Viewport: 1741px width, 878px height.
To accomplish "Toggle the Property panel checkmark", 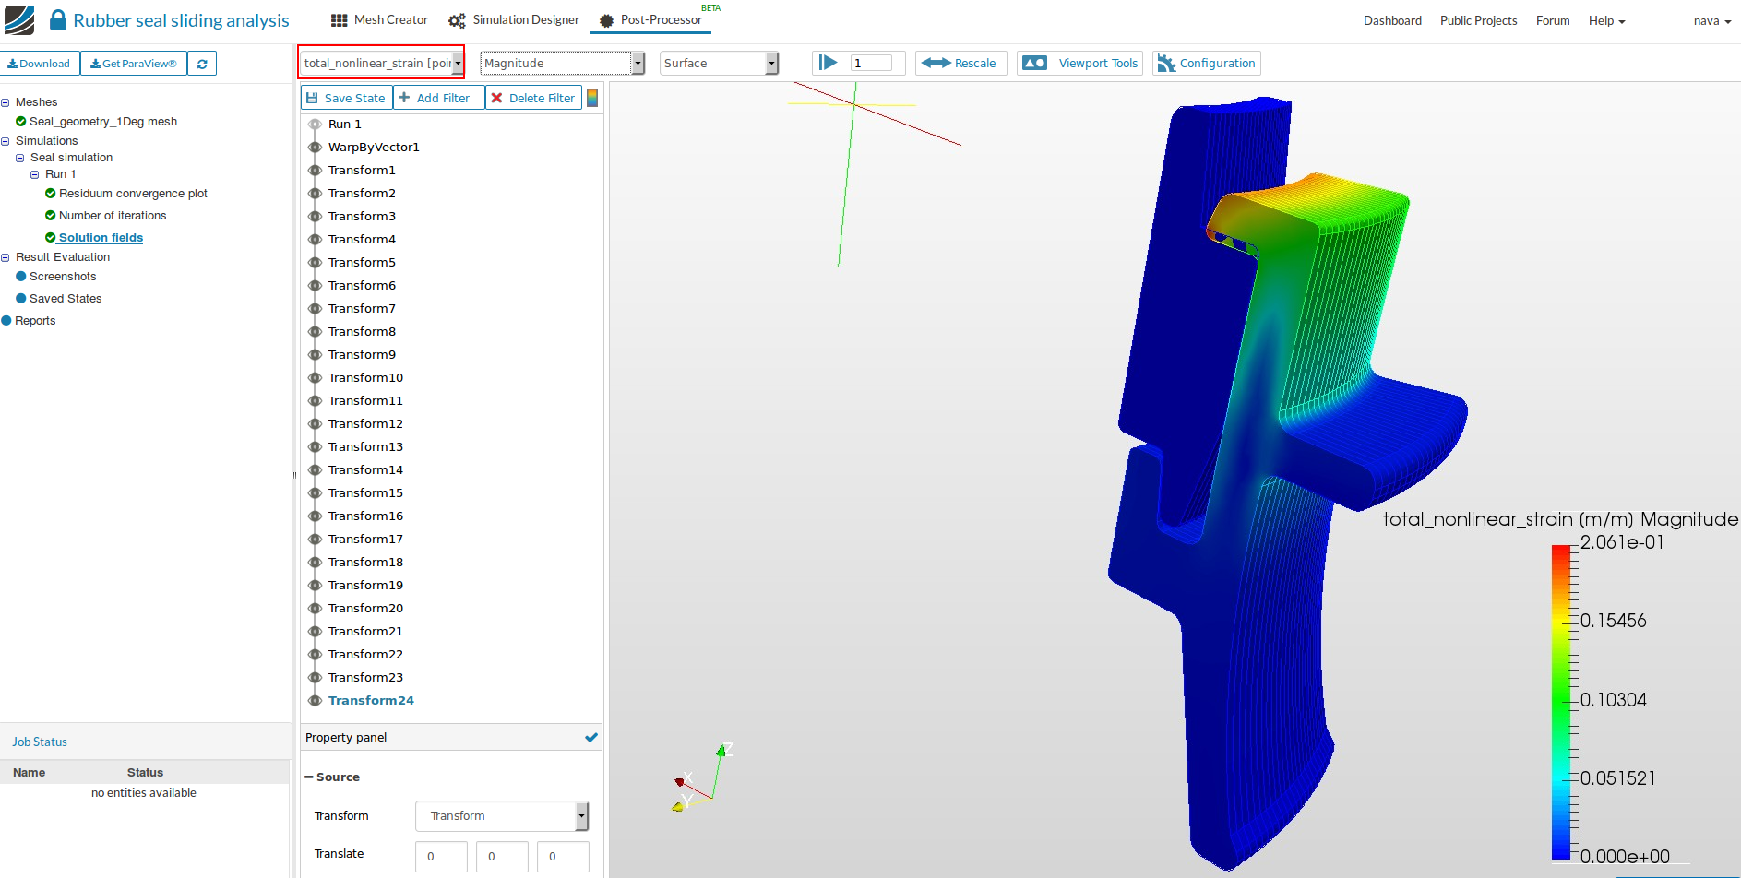I will [x=591, y=737].
